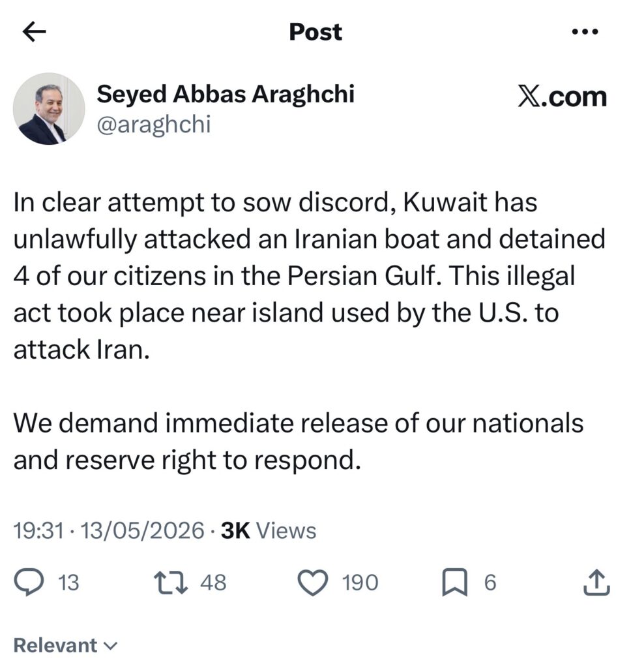
Task: View the 190 likes count
Action: [x=360, y=583]
